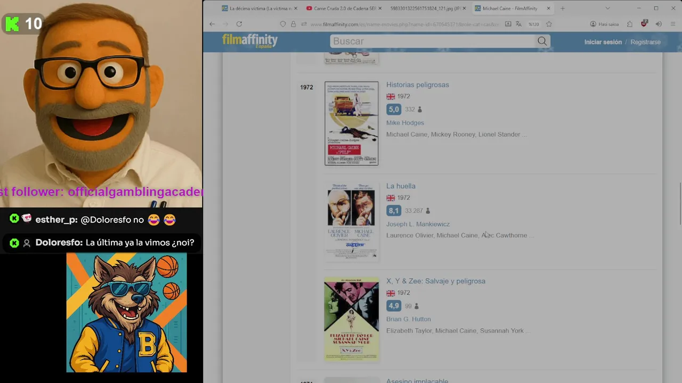Viewport: 682px width, 383px height.
Task: Click the wolf basketball avatar image
Action: click(126, 312)
